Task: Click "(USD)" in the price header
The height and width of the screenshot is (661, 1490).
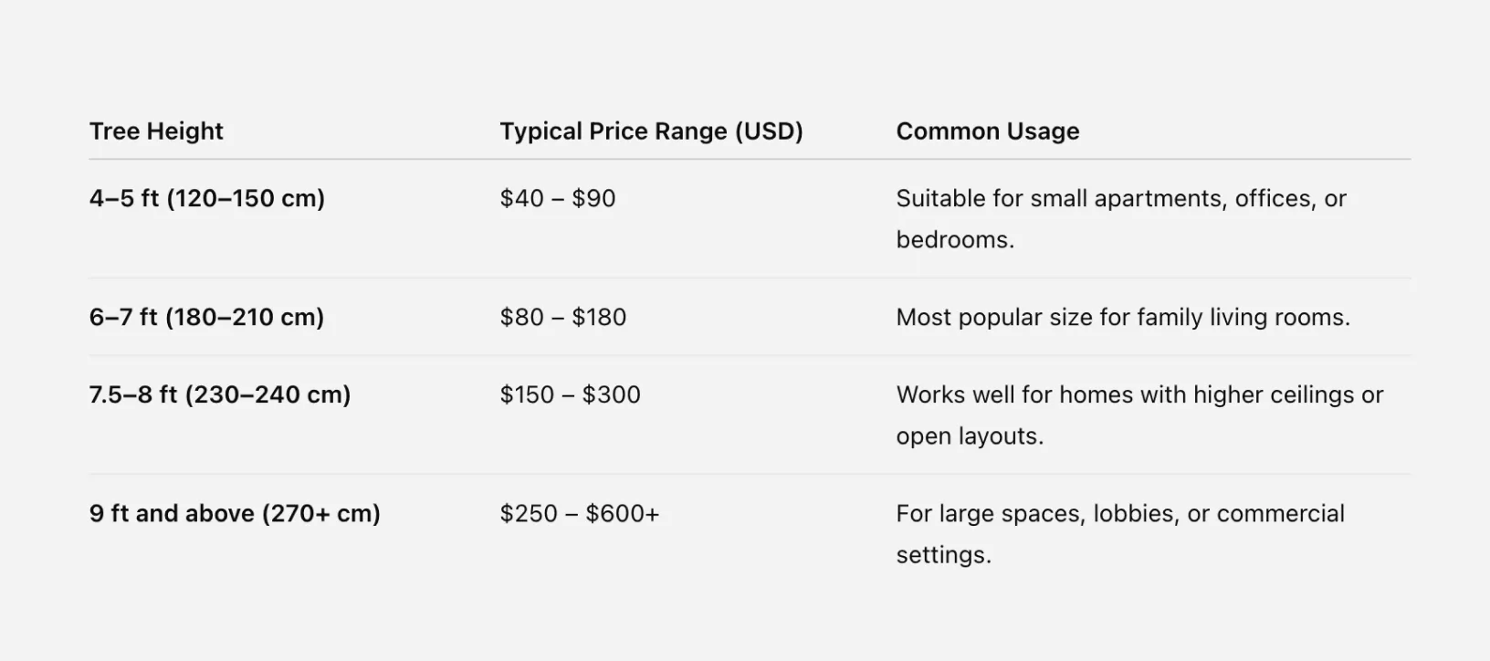Action: coord(769,131)
